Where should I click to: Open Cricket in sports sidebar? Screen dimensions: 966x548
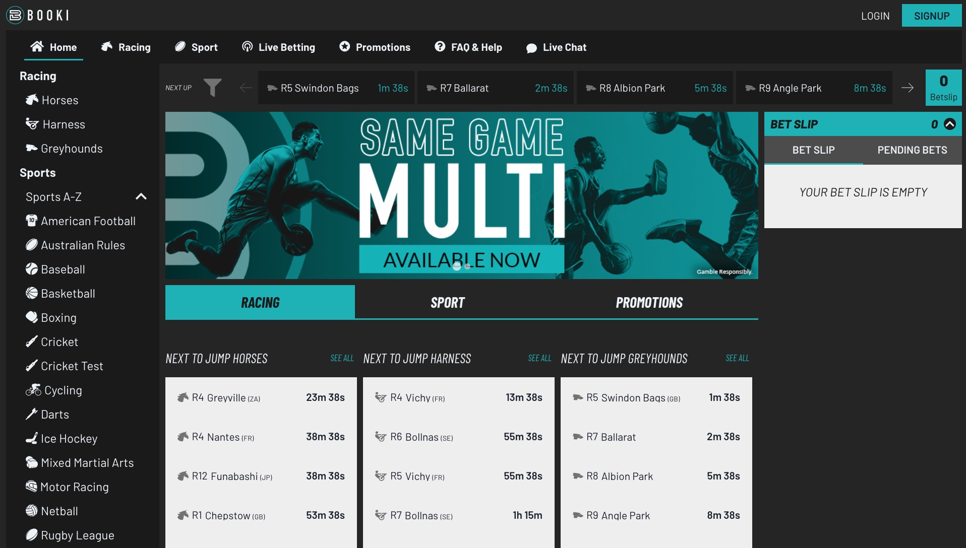coord(52,341)
